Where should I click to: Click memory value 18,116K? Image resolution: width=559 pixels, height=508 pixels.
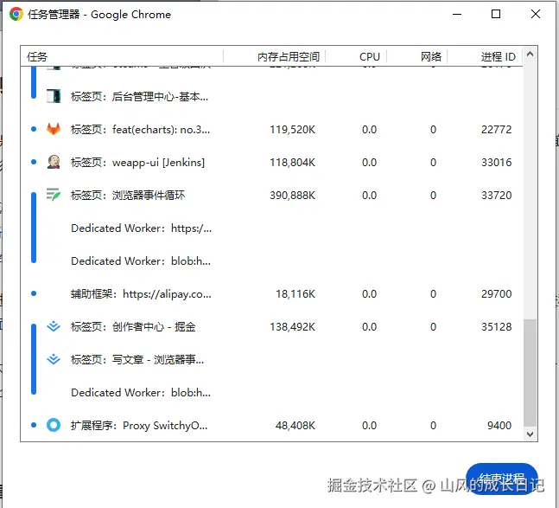tap(295, 293)
